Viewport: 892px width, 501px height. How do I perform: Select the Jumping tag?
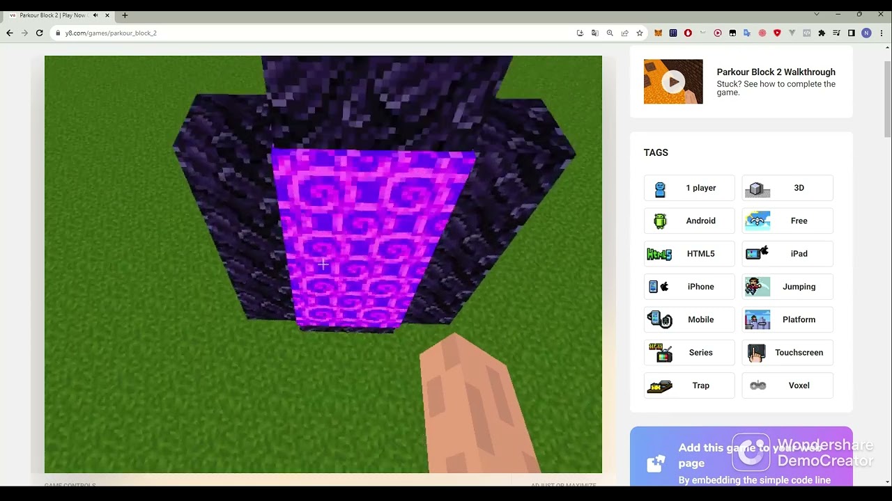pos(787,287)
